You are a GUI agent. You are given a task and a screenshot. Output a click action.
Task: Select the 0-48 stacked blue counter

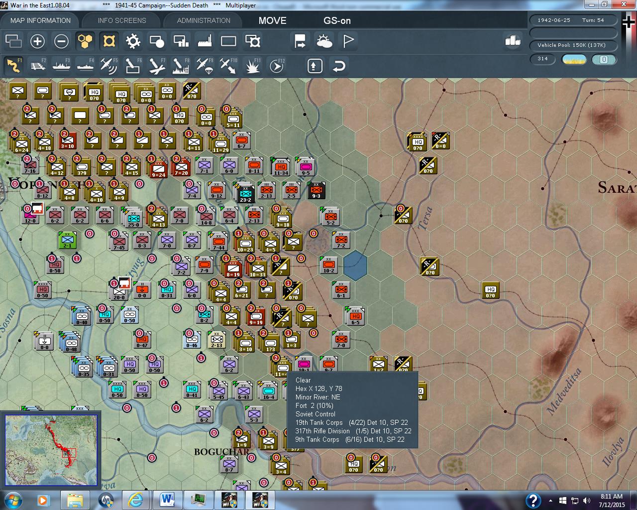click(70, 342)
